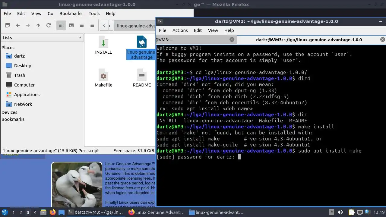Open the terminal File menu
This screenshot has width=386, height=217.
(x=163, y=30)
